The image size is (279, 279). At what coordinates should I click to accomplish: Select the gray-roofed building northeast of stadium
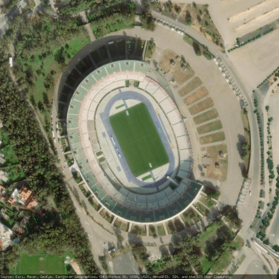(169, 76)
